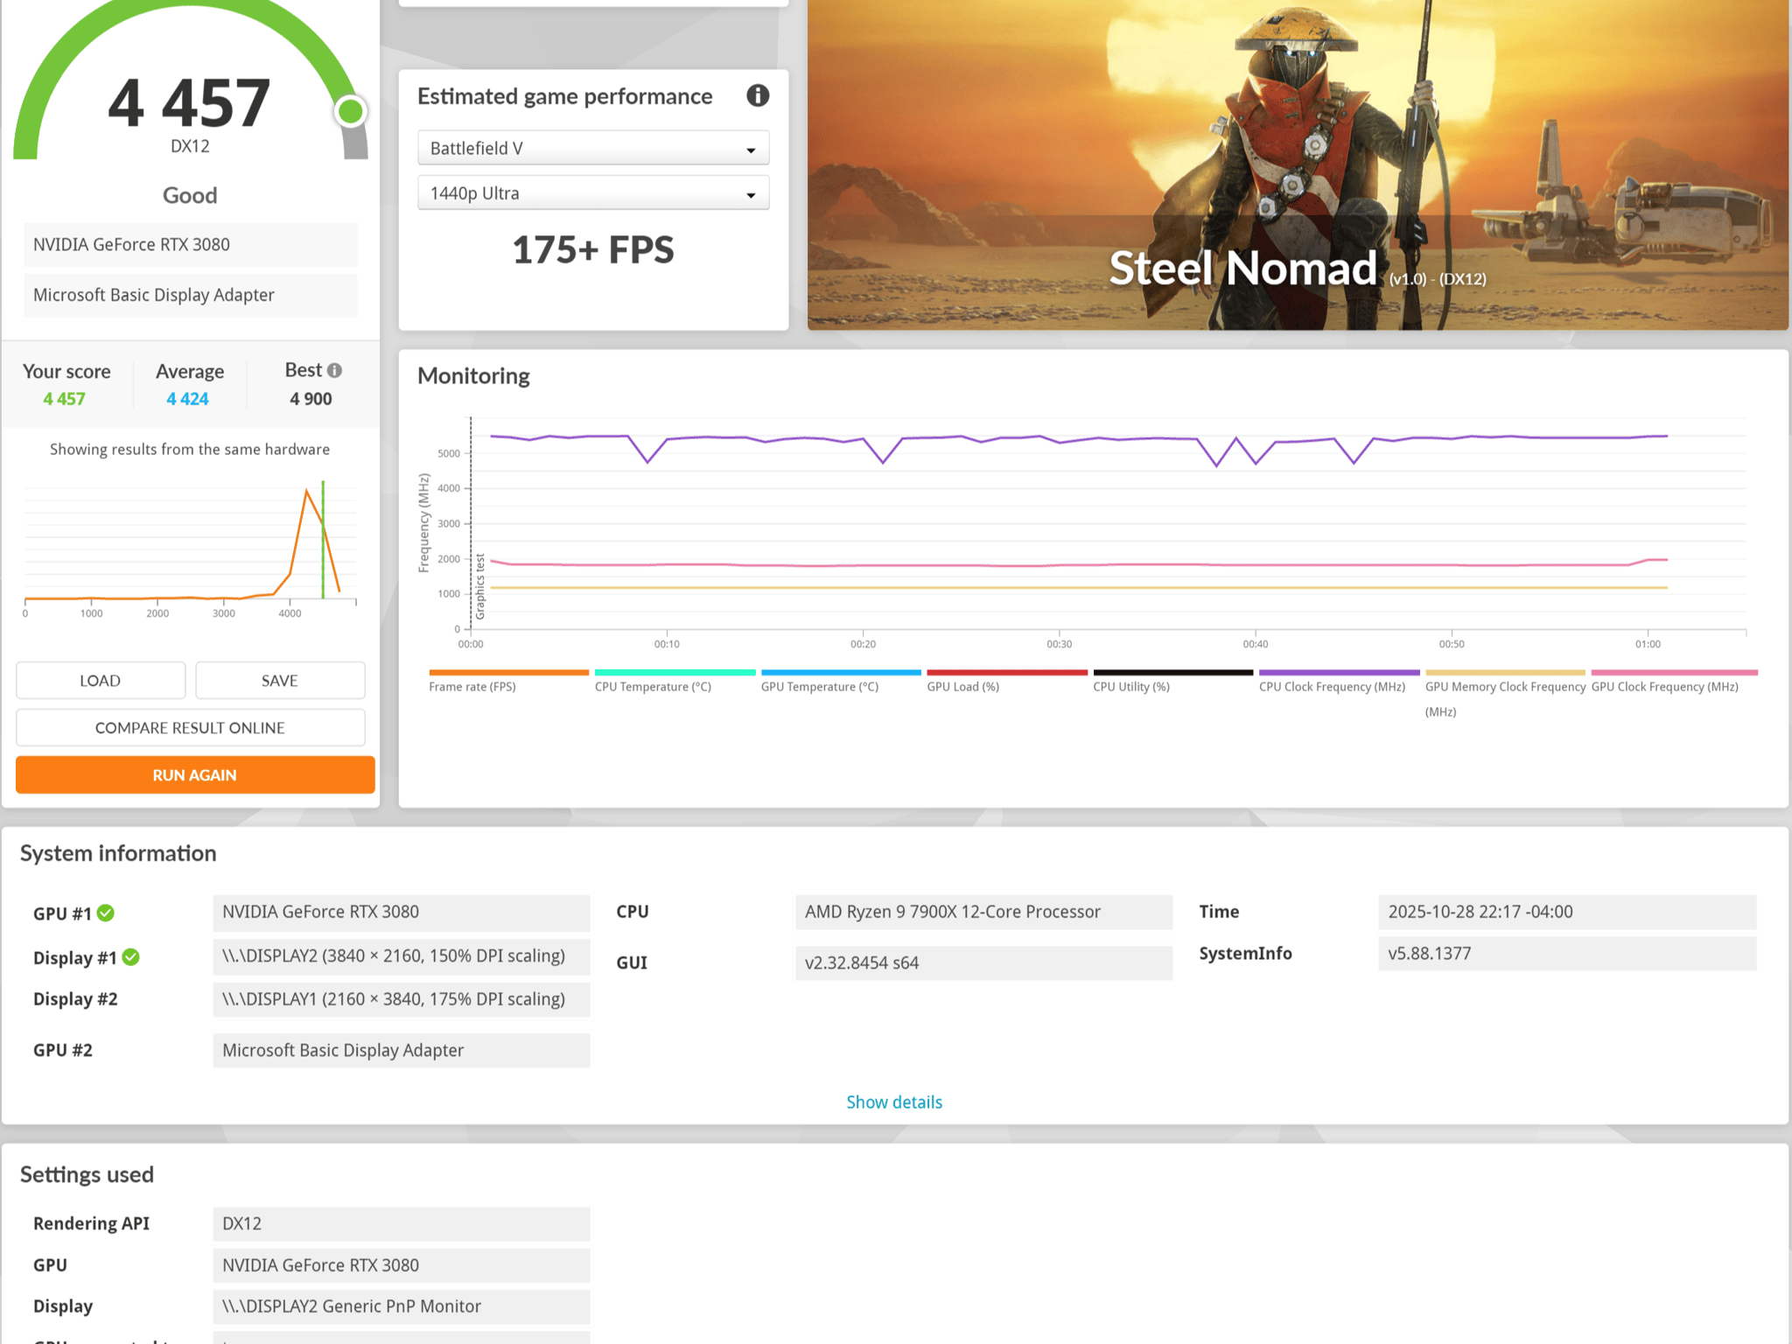Click GPU #2 Microsoft Basic Display Adapter value

(402, 1051)
